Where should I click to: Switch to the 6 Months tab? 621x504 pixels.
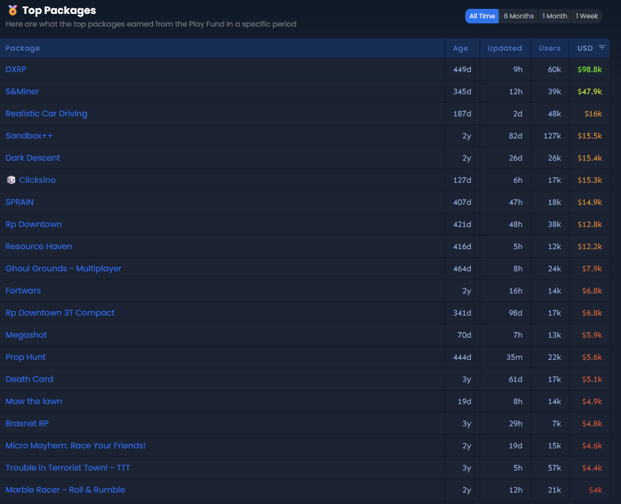tap(518, 16)
